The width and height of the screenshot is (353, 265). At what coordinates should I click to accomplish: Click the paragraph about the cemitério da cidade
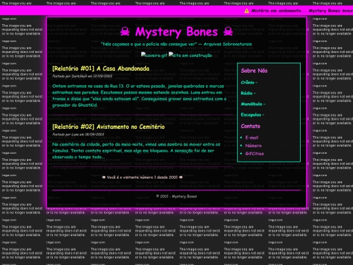pos(136,150)
